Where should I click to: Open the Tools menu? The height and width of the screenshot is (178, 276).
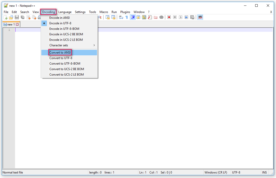point(93,12)
